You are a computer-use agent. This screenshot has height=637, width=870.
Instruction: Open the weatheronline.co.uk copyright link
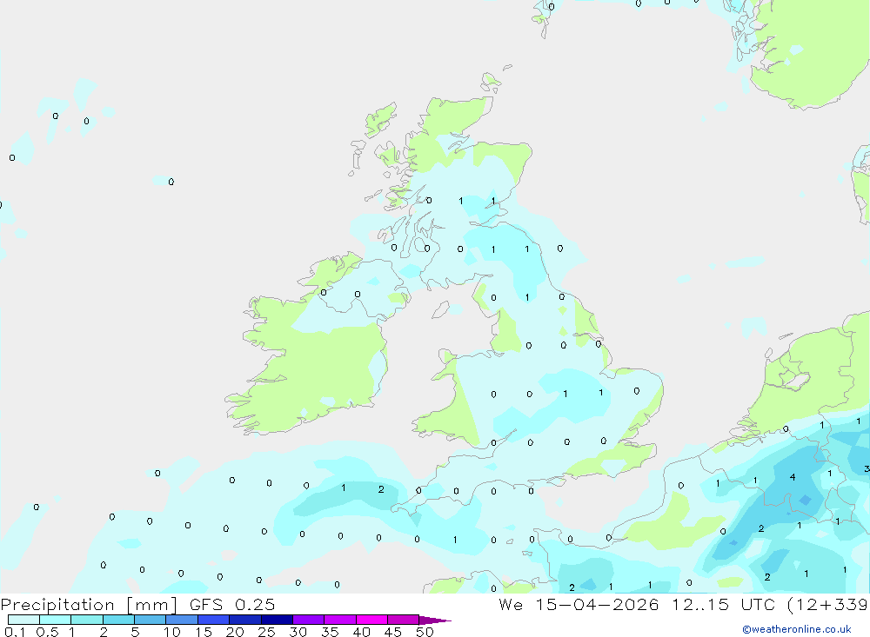coord(797,629)
